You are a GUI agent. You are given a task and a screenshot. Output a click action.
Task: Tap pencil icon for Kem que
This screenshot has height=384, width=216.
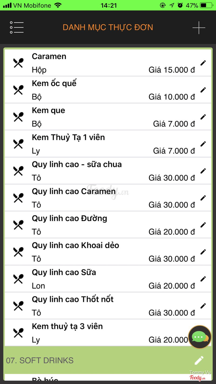(203, 117)
